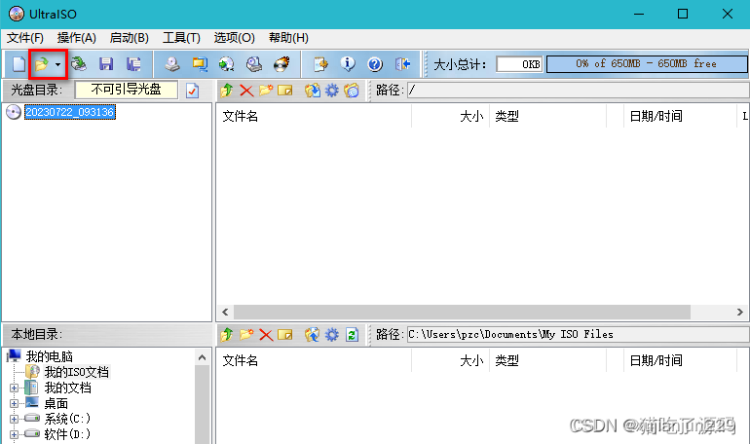Create new folder in local pane toolbar
The image size is (750, 444).
(x=246, y=335)
